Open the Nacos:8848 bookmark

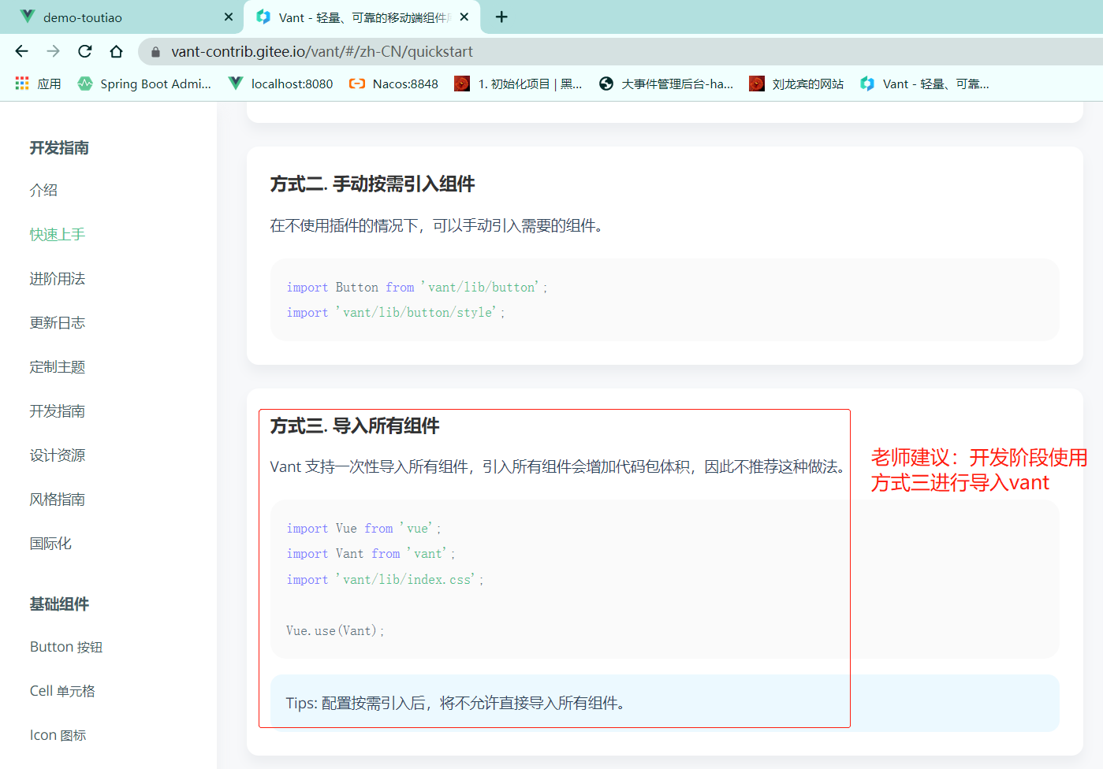coord(393,84)
